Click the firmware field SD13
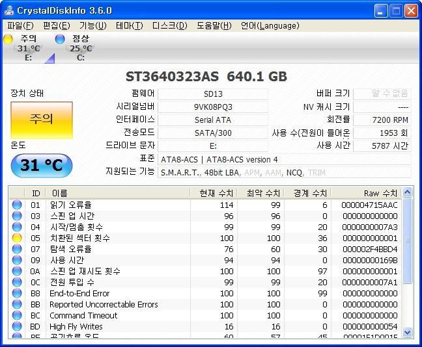Viewport: 422px width, 347px height. tap(213, 94)
